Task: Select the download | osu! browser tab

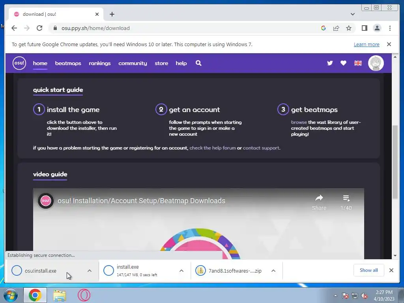Action: (56, 14)
